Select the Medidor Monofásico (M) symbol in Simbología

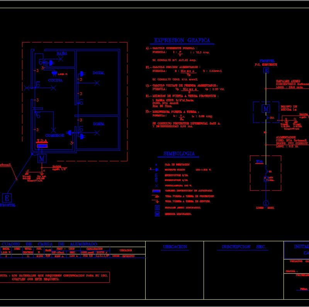[x=157, y=214]
